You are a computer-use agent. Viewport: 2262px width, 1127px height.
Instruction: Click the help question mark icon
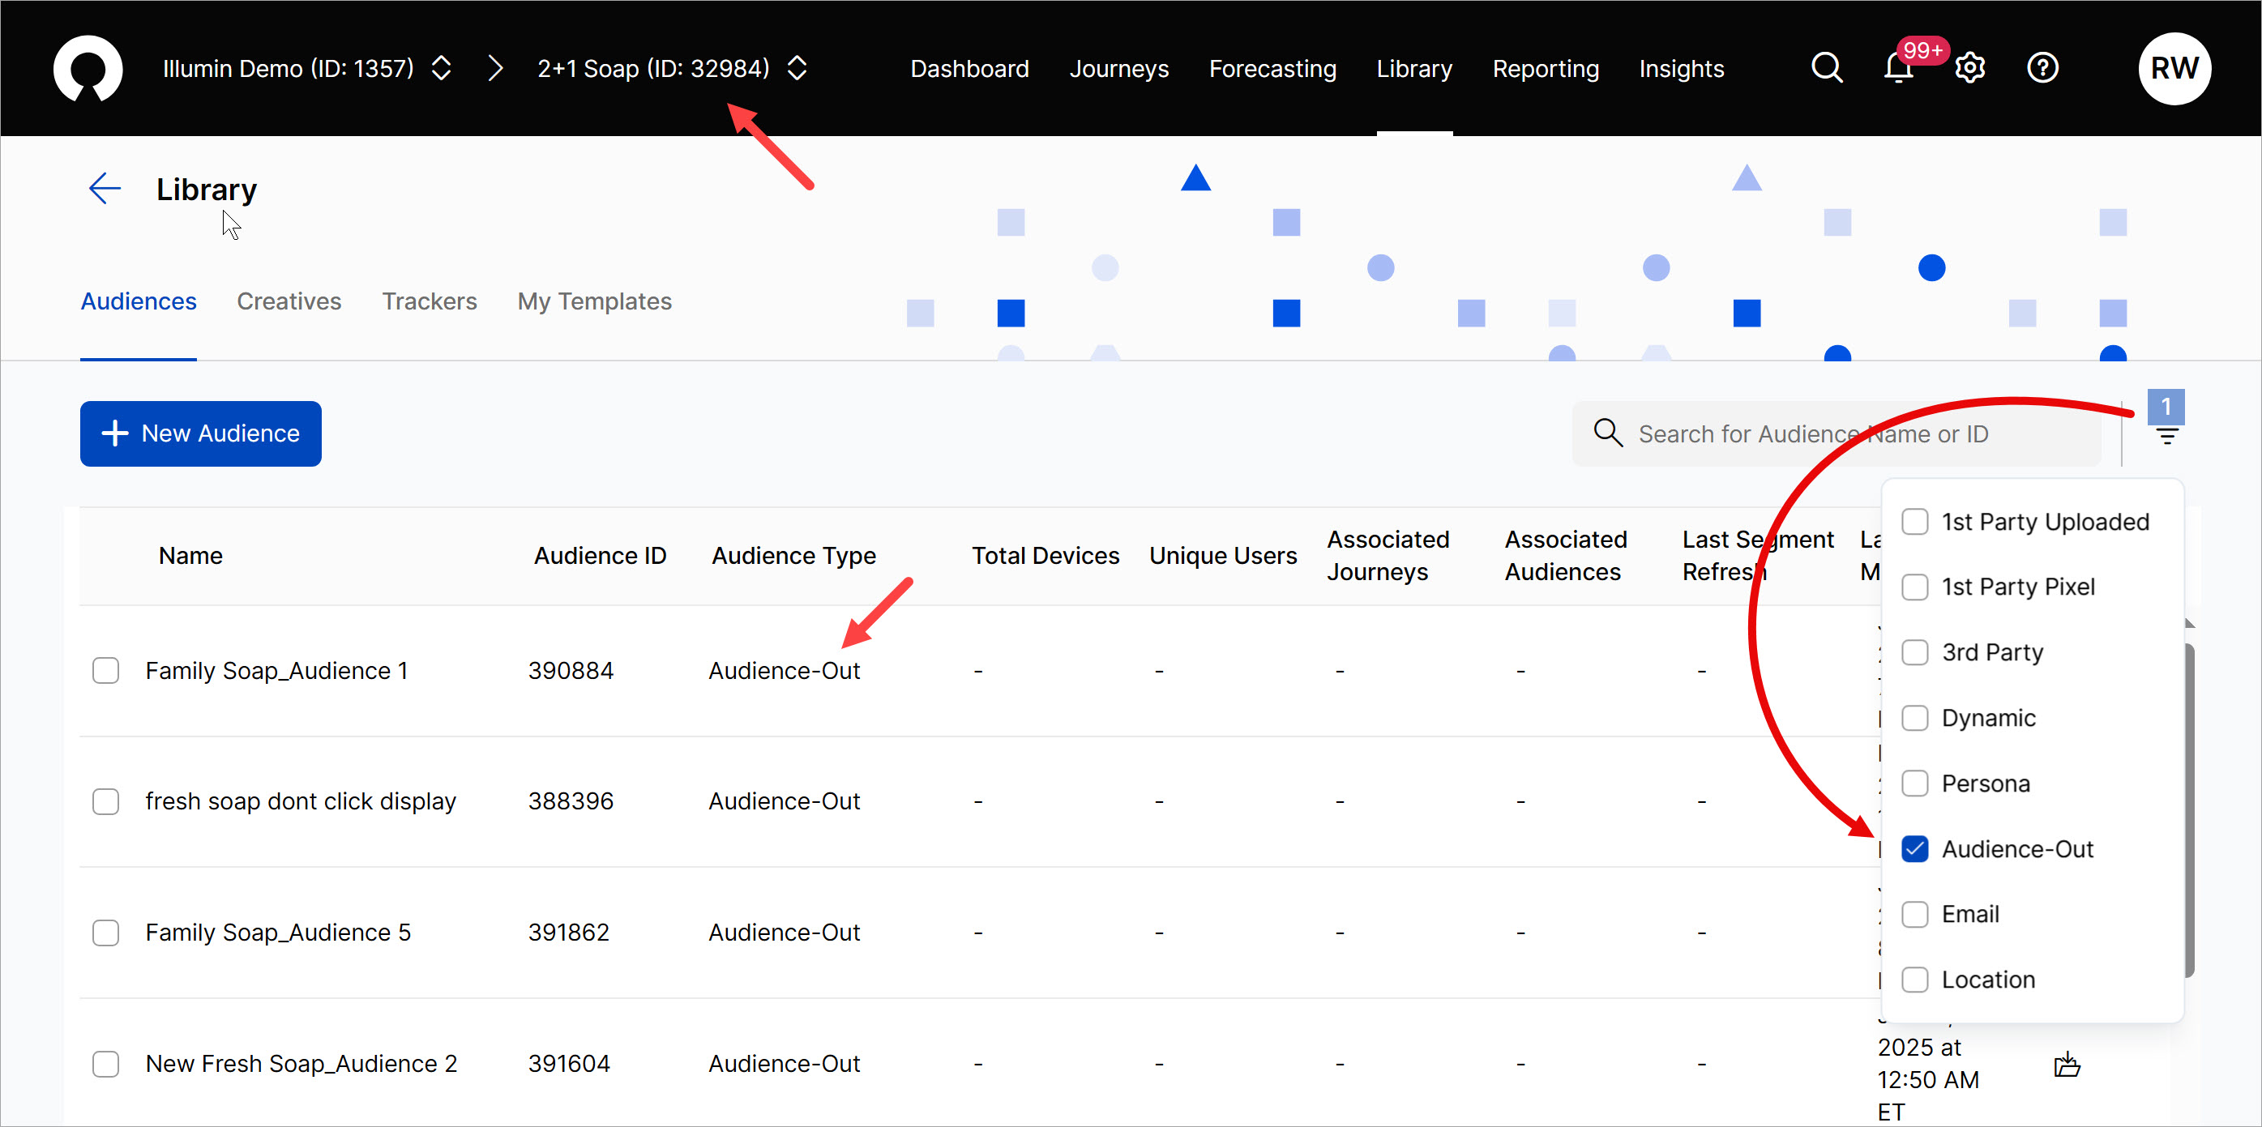2042,67
